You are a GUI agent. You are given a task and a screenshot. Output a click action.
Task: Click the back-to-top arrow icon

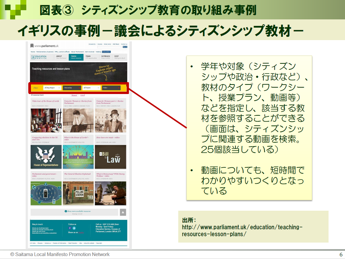pos(123,212)
